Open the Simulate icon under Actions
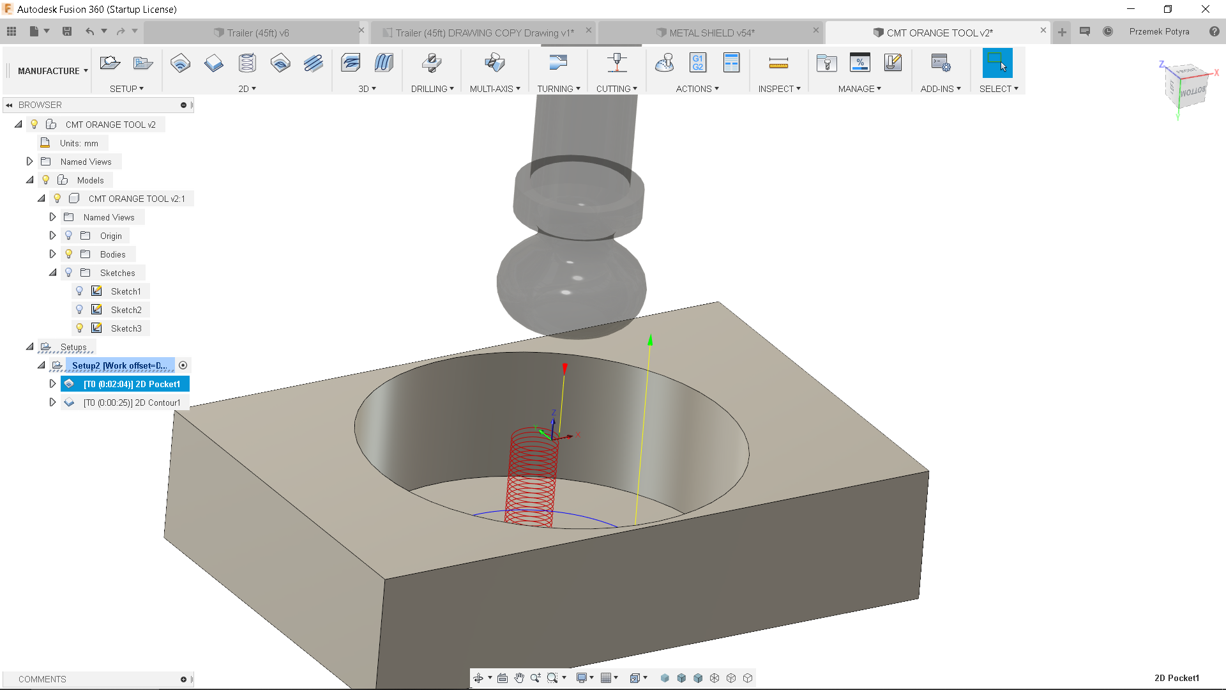 tap(665, 63)
